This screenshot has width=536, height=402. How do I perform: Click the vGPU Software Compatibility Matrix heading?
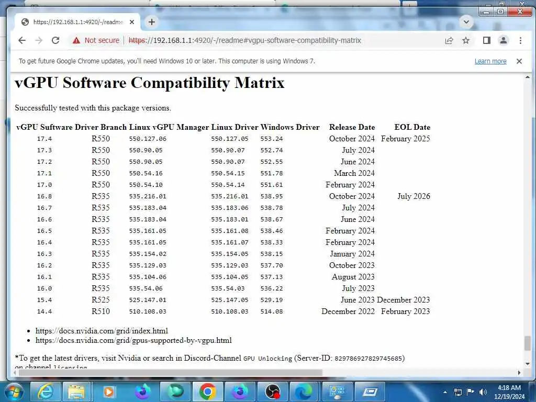tap(149, 83)
